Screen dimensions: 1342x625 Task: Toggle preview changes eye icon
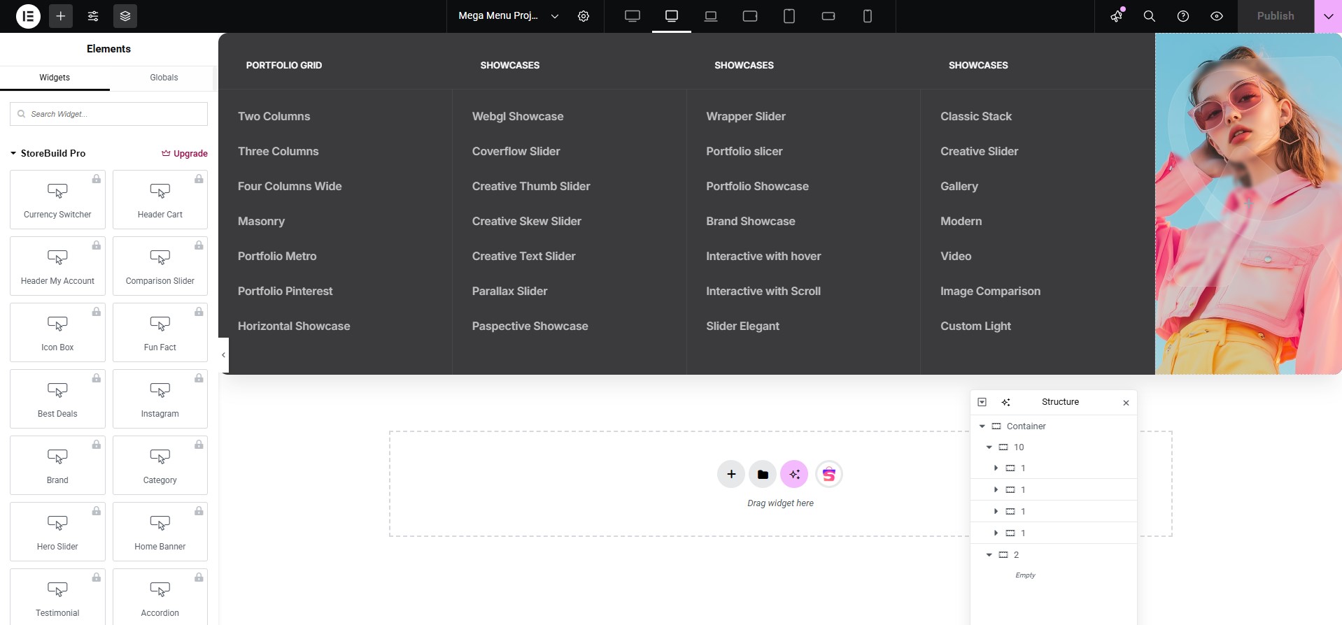1217,16
